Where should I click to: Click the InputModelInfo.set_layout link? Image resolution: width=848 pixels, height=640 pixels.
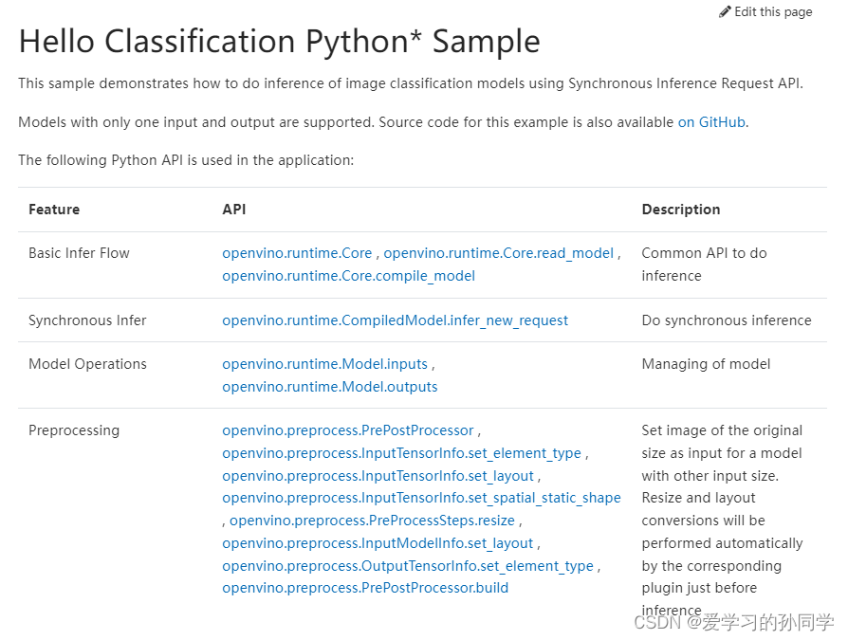coord(378,543)
